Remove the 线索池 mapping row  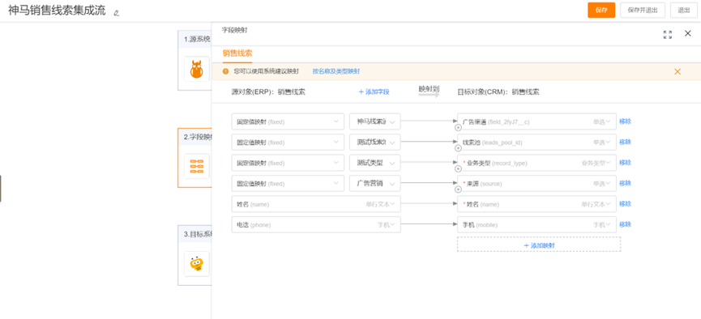click(625, 142)
